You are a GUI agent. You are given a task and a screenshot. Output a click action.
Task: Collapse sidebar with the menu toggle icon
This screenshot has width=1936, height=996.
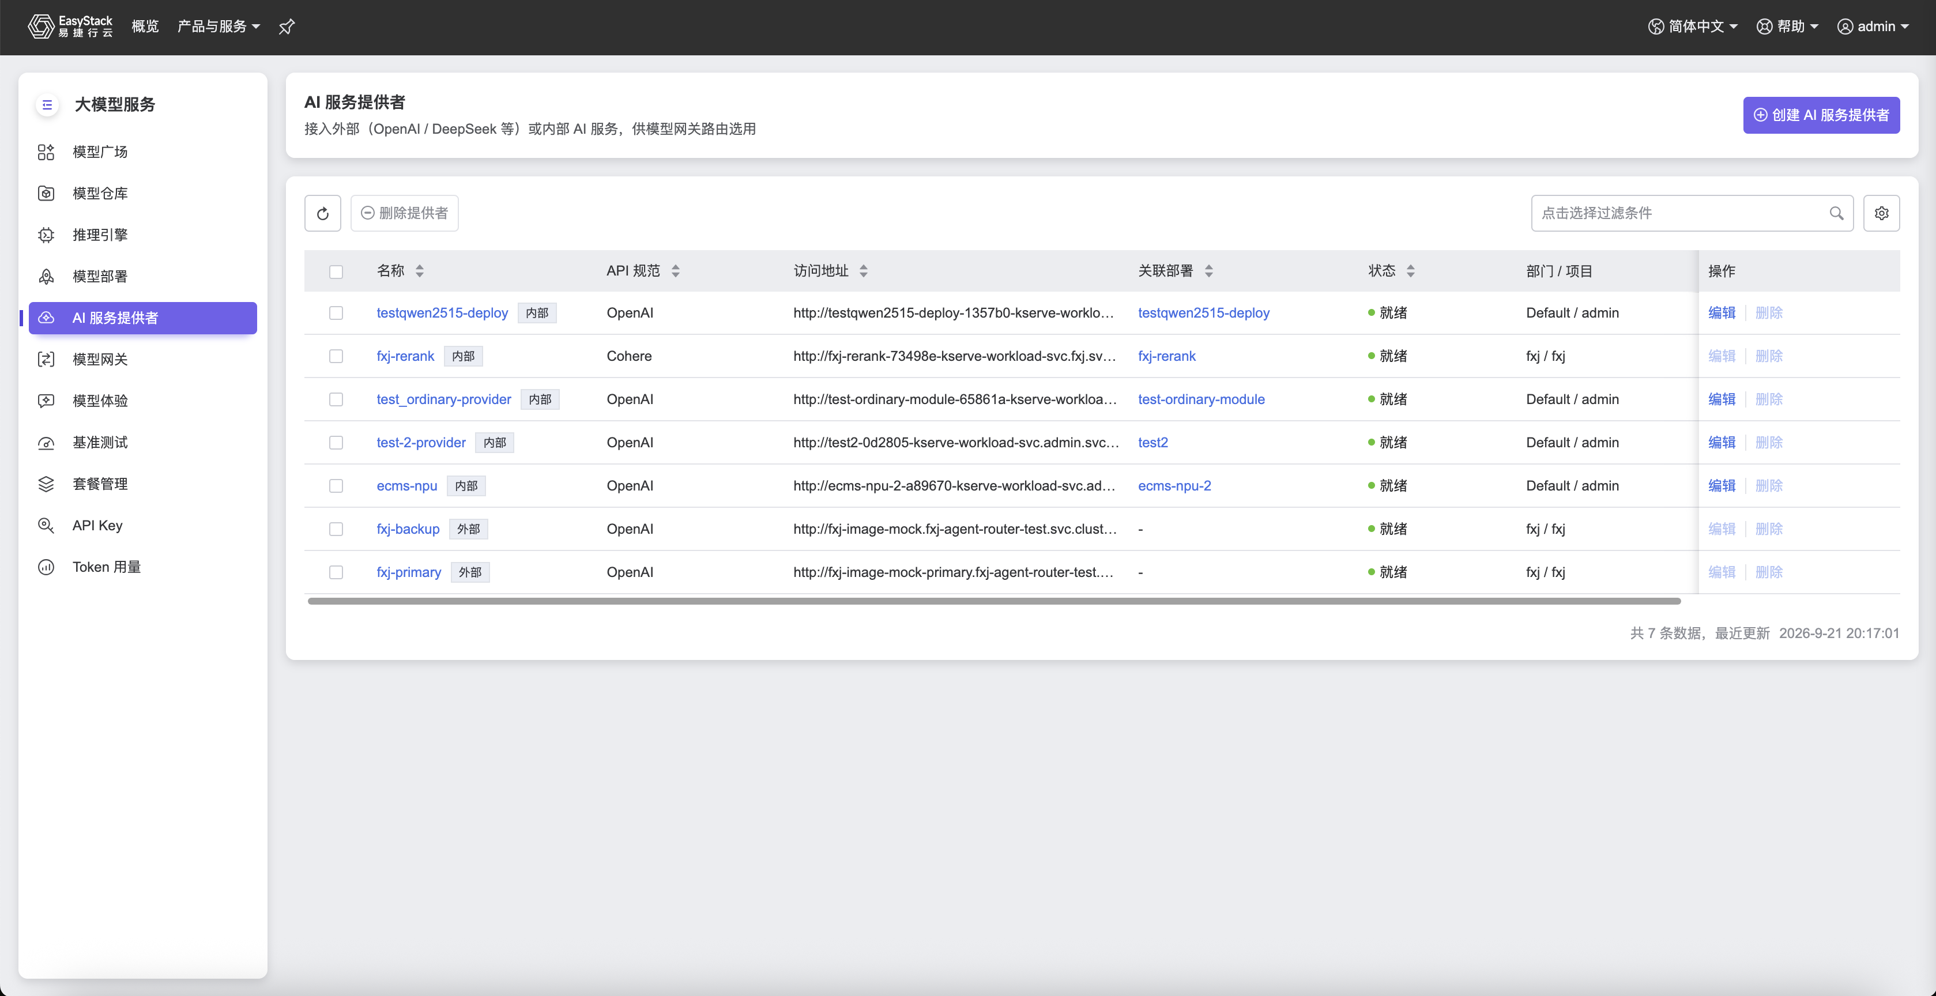[47, 104]
